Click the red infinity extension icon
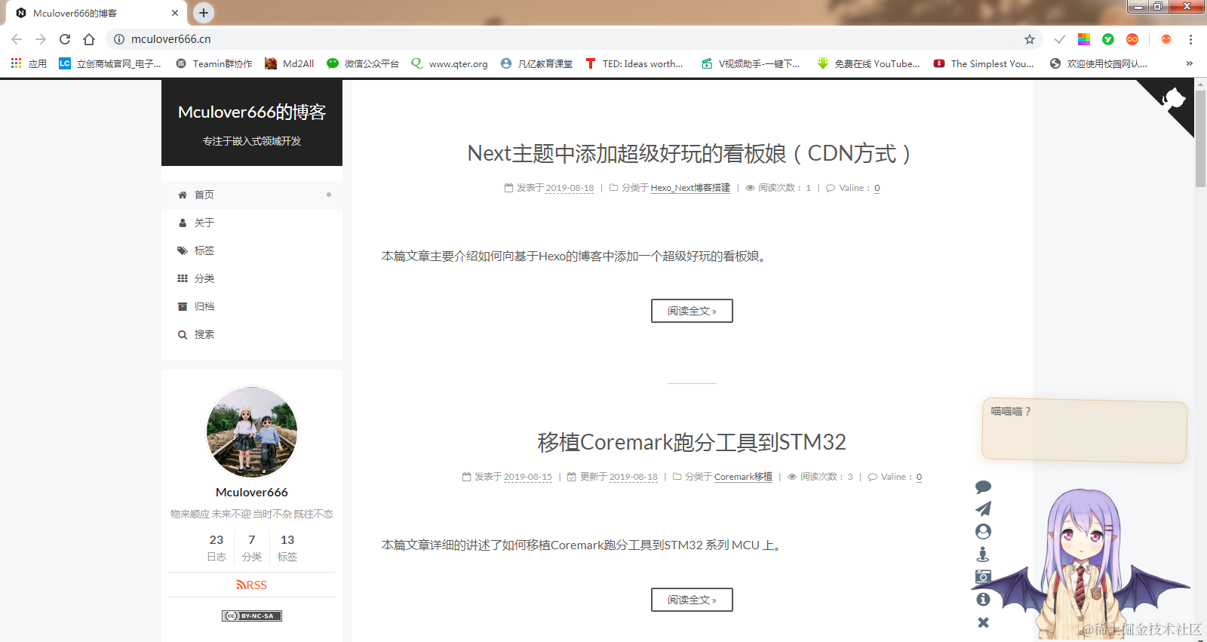 tap(1132, 39)
